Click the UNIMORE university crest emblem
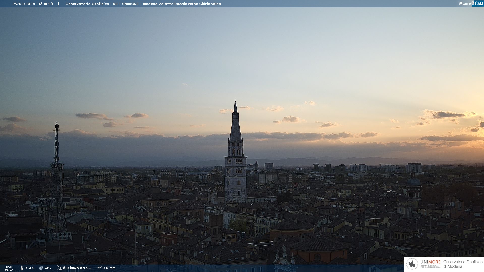This screenshot has width=484, height=272. click(x=412, y=264)
